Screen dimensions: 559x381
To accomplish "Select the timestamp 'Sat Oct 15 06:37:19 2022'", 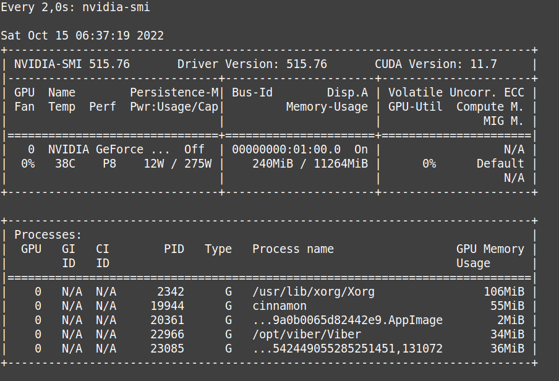I will point(82,36).
